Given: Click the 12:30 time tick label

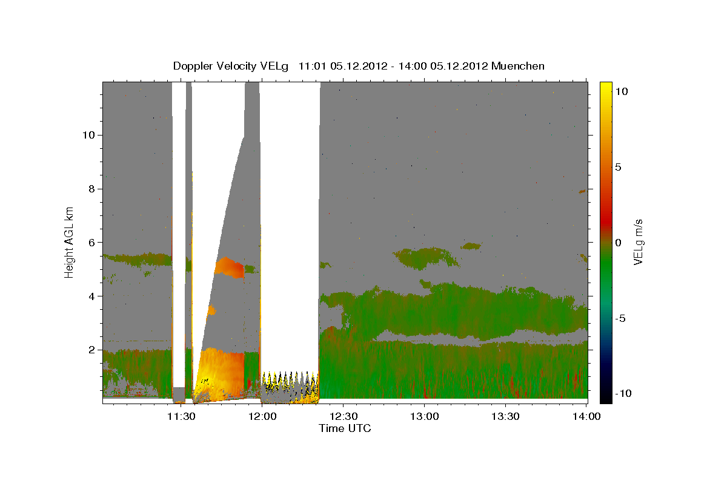Looking at the screenshot, I should [343, 416].
